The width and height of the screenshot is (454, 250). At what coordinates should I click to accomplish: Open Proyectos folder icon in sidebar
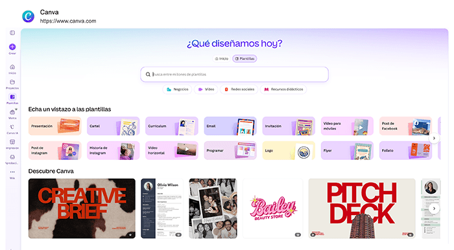pos(12,82)
